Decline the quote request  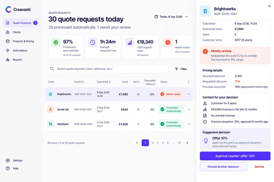pos(259,167)
